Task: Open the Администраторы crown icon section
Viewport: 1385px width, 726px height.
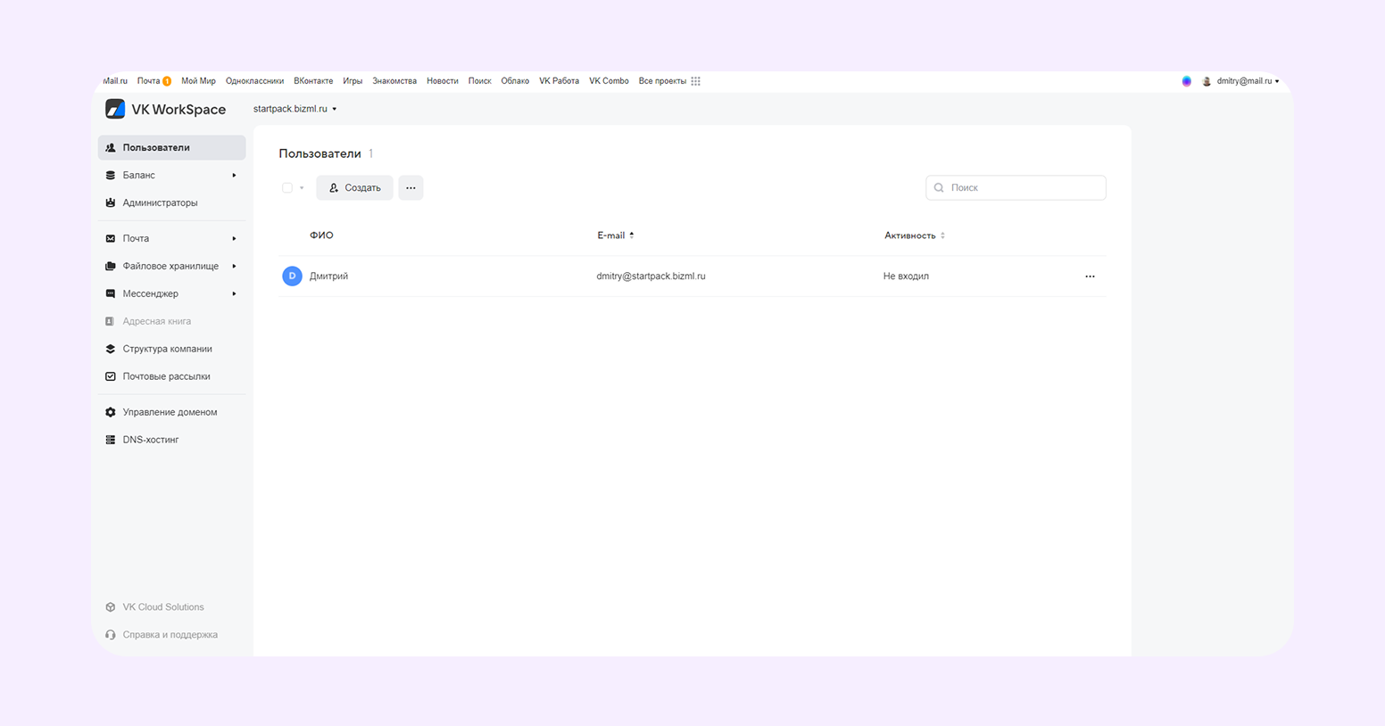Action: (111, 202)
